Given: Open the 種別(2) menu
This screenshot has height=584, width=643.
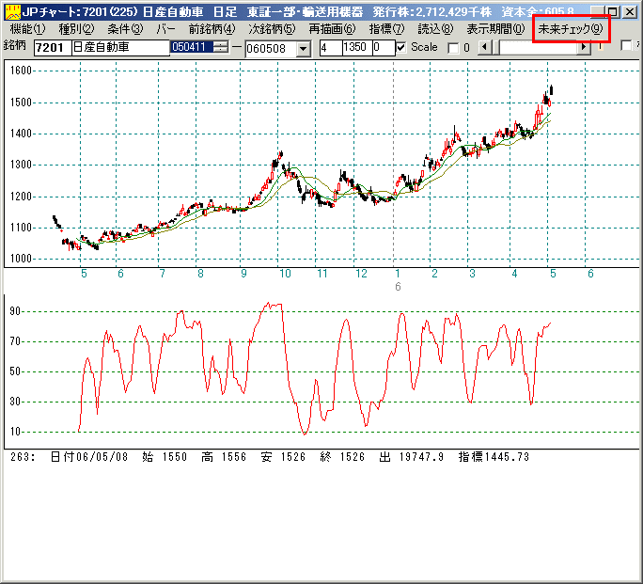Looking at the screenshot, I should [76, 29].
